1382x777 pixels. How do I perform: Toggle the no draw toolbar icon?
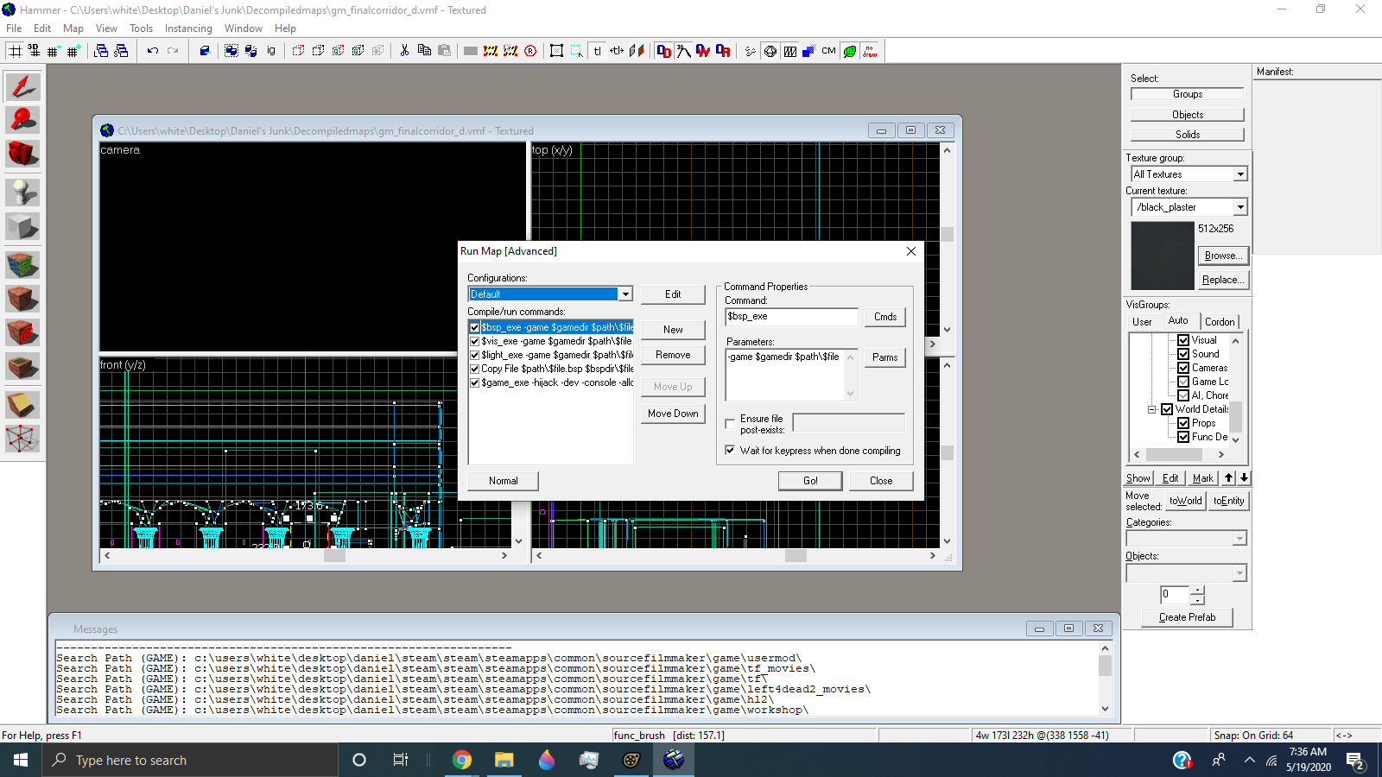coord(870,51)
